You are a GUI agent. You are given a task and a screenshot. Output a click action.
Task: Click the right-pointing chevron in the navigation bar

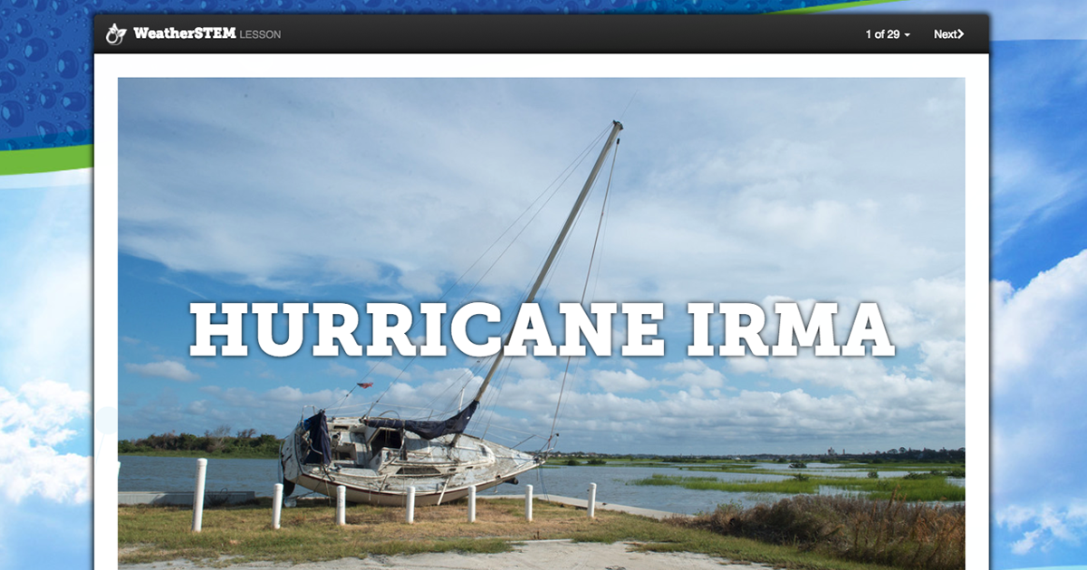(963, 33)
